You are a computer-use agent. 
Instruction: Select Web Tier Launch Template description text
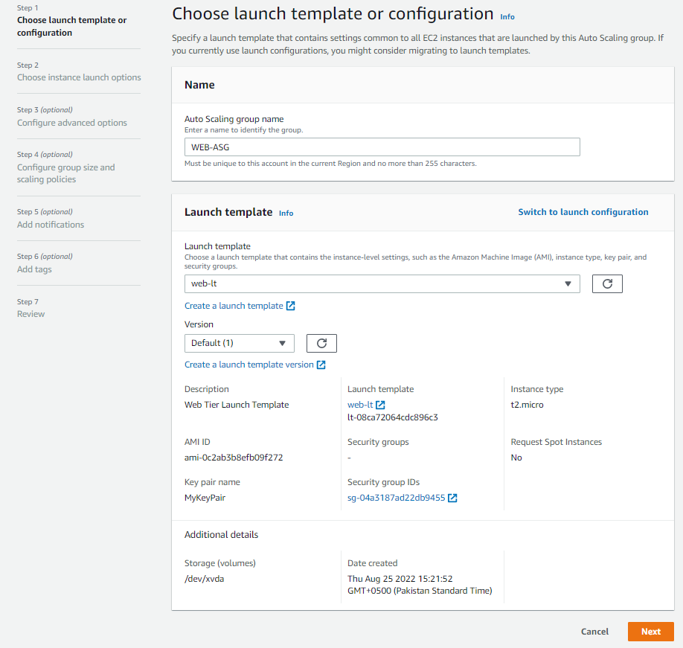click(x=237, y=405)
